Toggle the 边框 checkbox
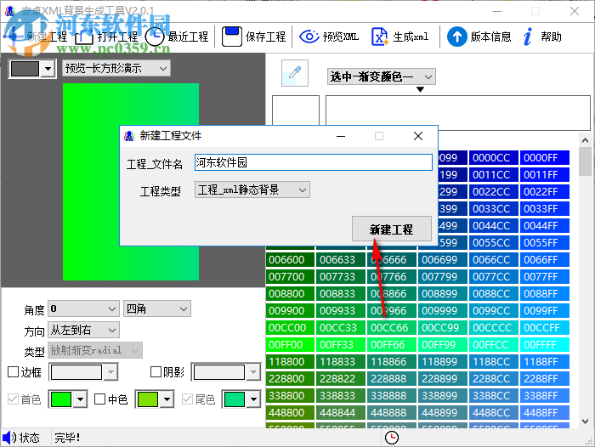 pyautogui.click(x=14, y=372)
